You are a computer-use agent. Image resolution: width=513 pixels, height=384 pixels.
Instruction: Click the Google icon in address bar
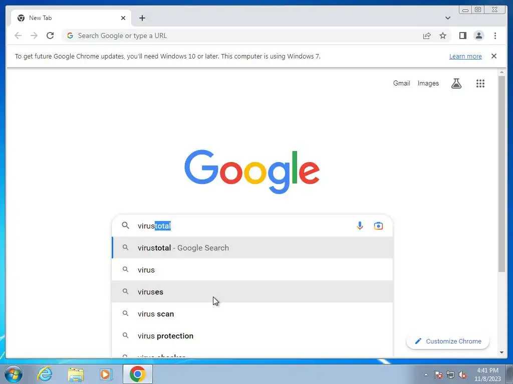click(70, 35)
